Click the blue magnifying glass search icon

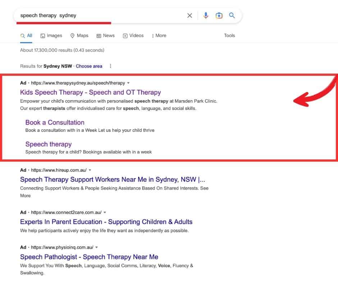pos(232,15)
